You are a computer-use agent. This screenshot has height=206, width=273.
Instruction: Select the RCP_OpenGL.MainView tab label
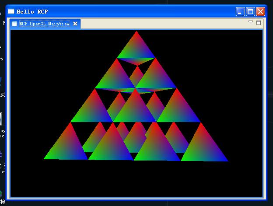pos(44,24)
